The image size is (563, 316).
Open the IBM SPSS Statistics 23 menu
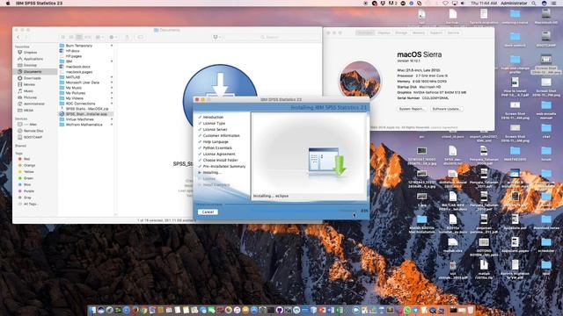(39, 3)
